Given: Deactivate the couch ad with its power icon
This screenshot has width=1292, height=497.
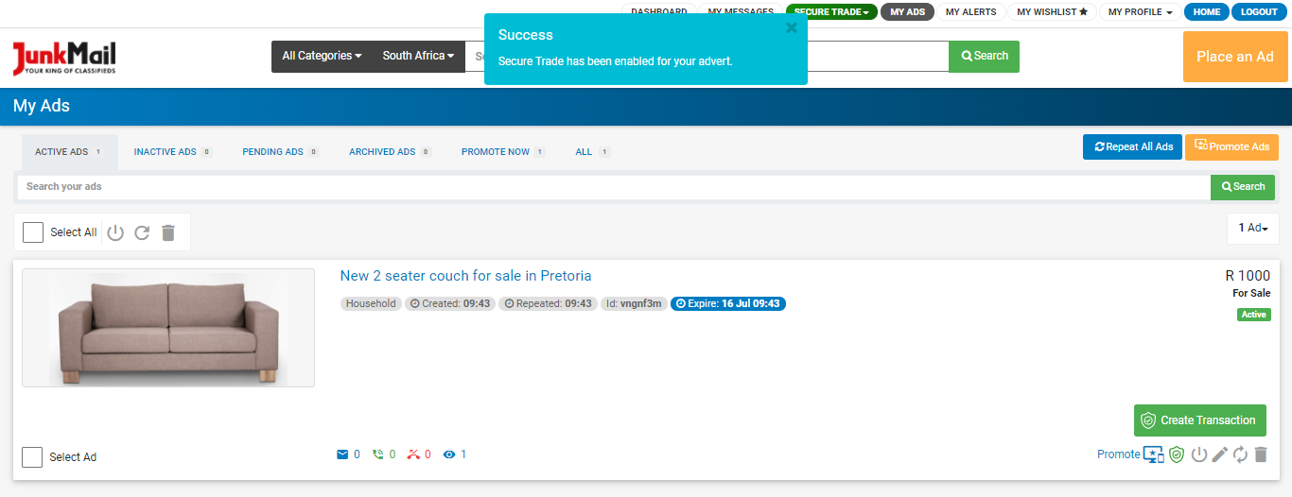Looking at the screenshot, I should pyautogui.click(x=1199, y=454).
